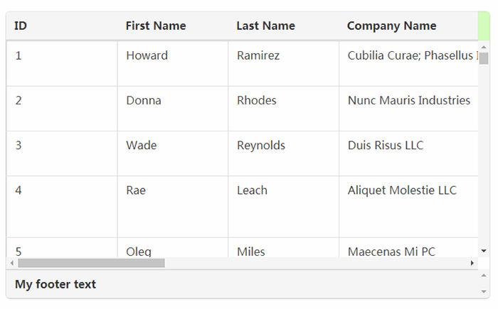Select the Duis Risus LLC cell

[386, 146]
